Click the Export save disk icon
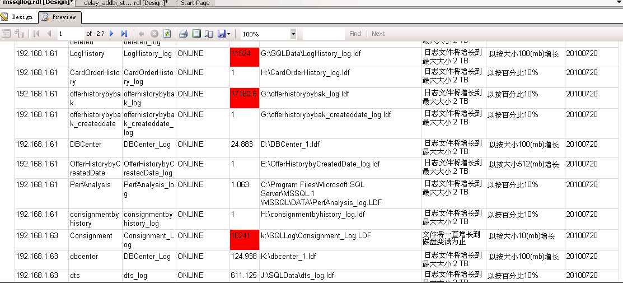Viewport: 623px width, 283px height. (x=222, y=34)
